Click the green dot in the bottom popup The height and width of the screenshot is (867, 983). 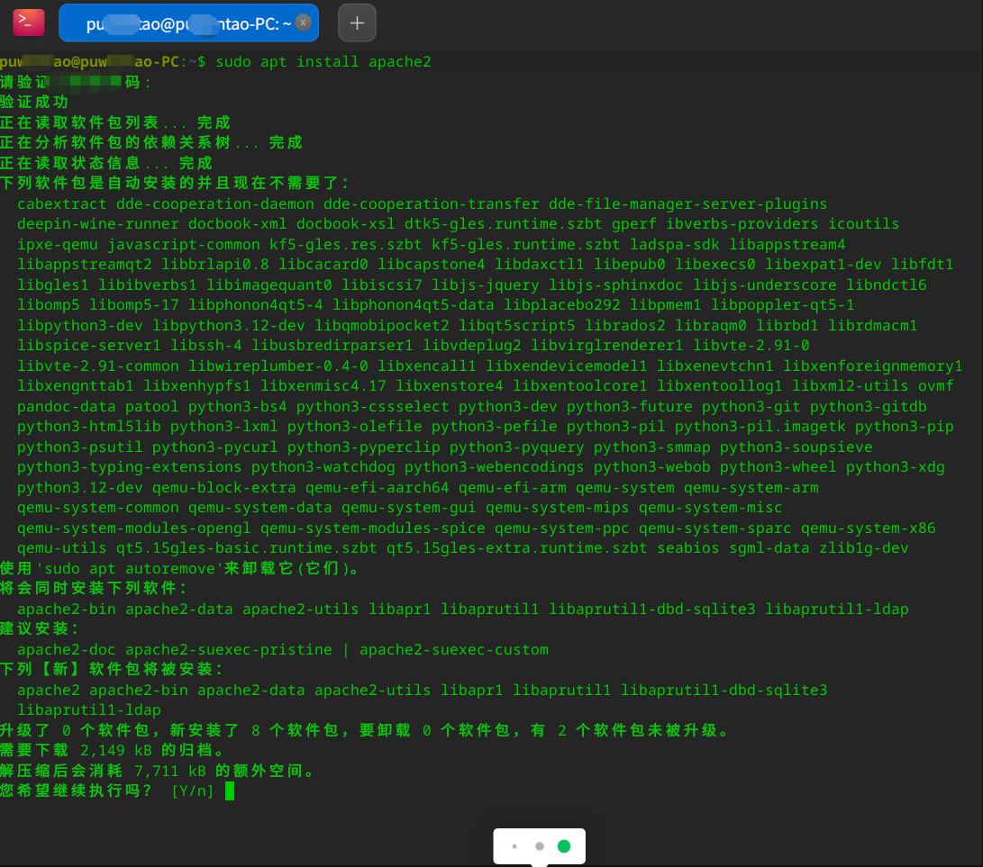pyautogui.click(x=564, y=846)
